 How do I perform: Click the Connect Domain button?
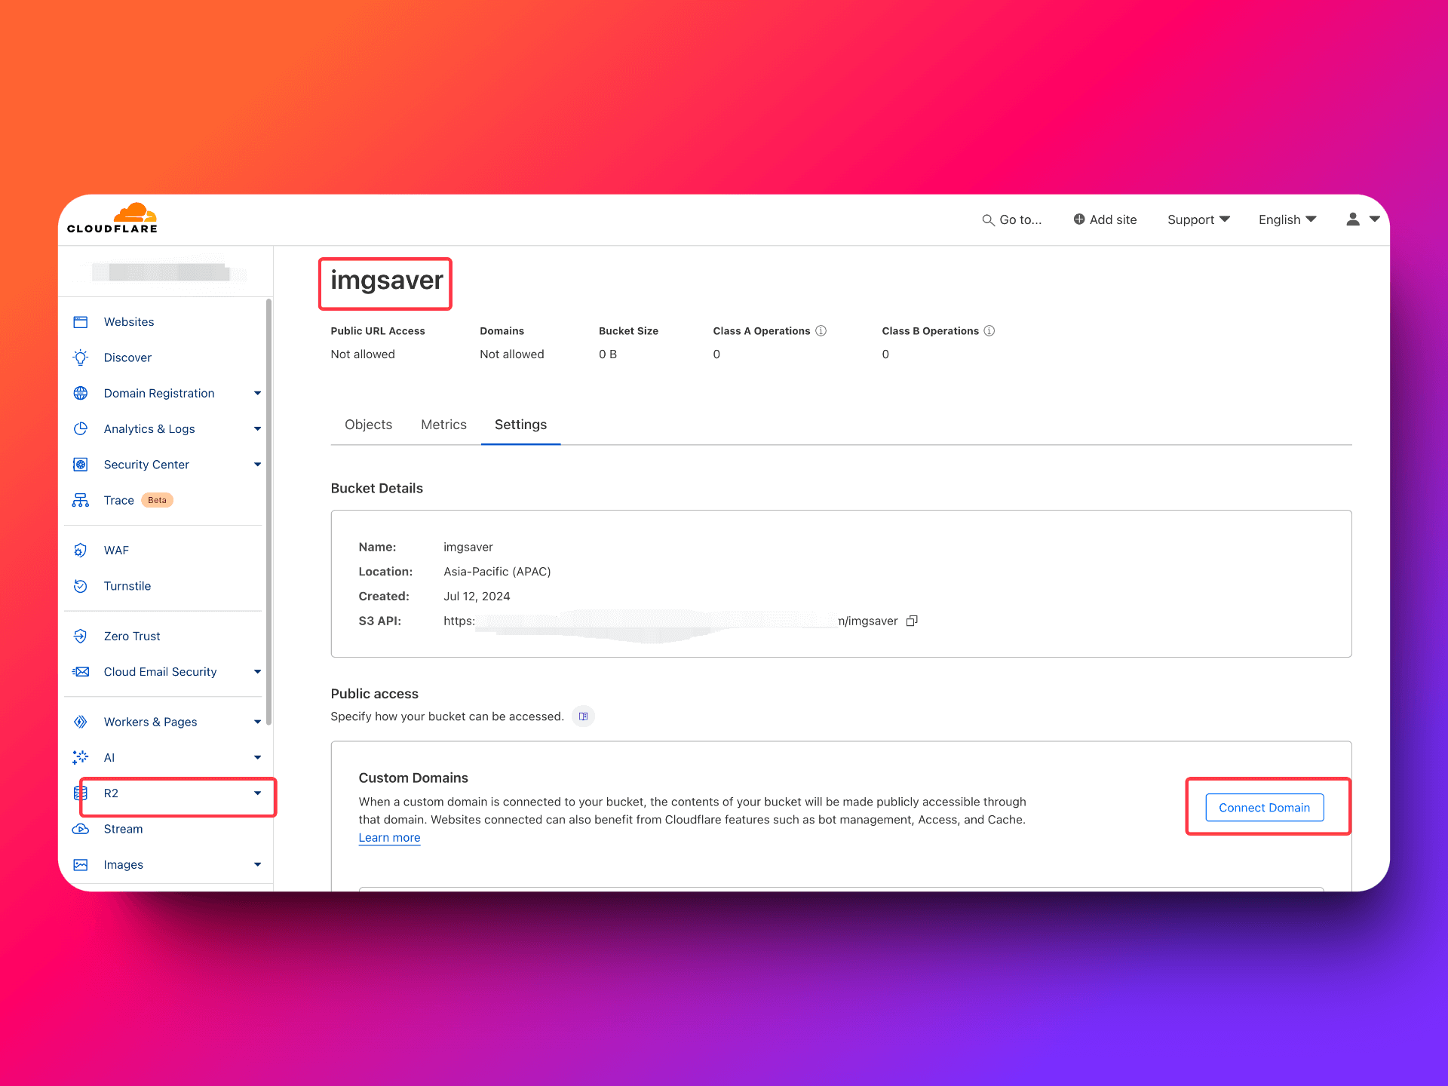(x=1265, y=808)
